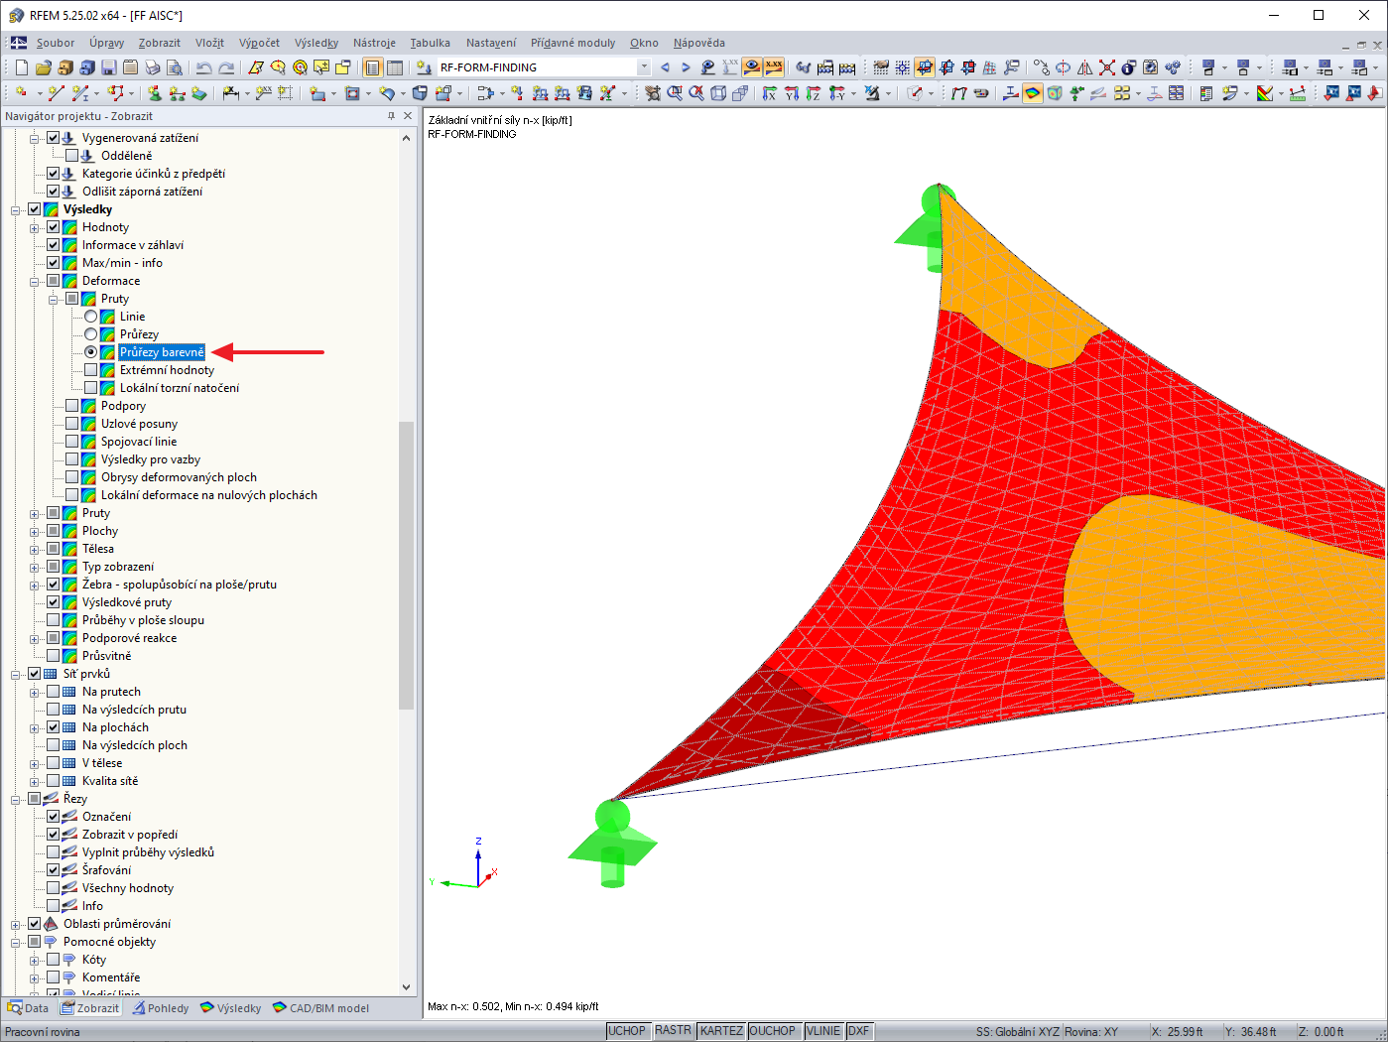Viewport: 1388px width, 1042px height.
Task: Uncheck the Informace v záhlaví checkbox
Action: click(x=54, y=245)
